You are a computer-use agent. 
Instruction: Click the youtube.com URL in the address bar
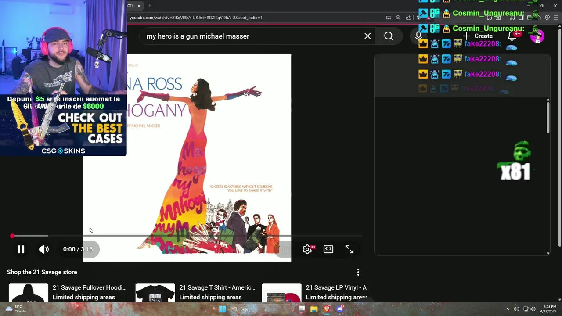point(196,18)
